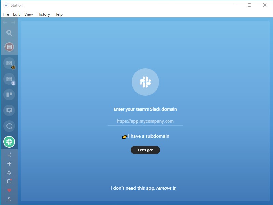This screenshot has width=273, height=205.
Task: Open the red Gmail app icon
Action: pyautogui.click(x=9, y=47)
